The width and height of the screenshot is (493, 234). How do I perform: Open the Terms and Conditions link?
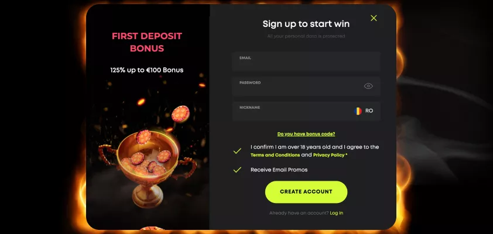pyautogui.click(x=275, y=155)
